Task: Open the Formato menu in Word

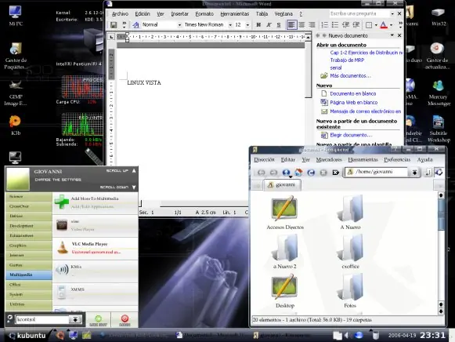Action: coord(204,14)
